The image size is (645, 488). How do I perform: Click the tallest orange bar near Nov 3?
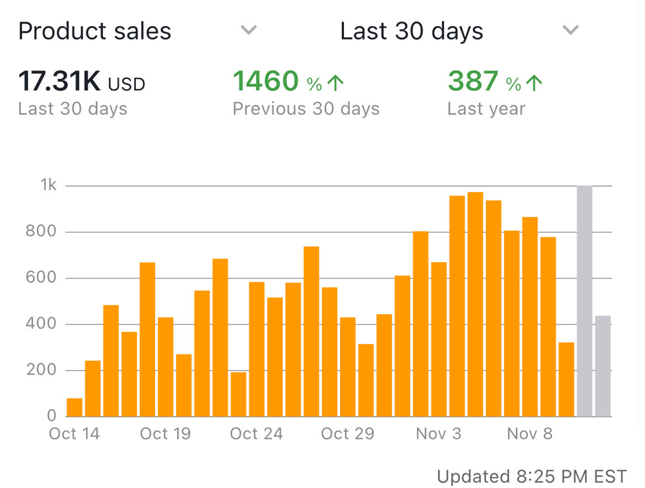(475, 304)
